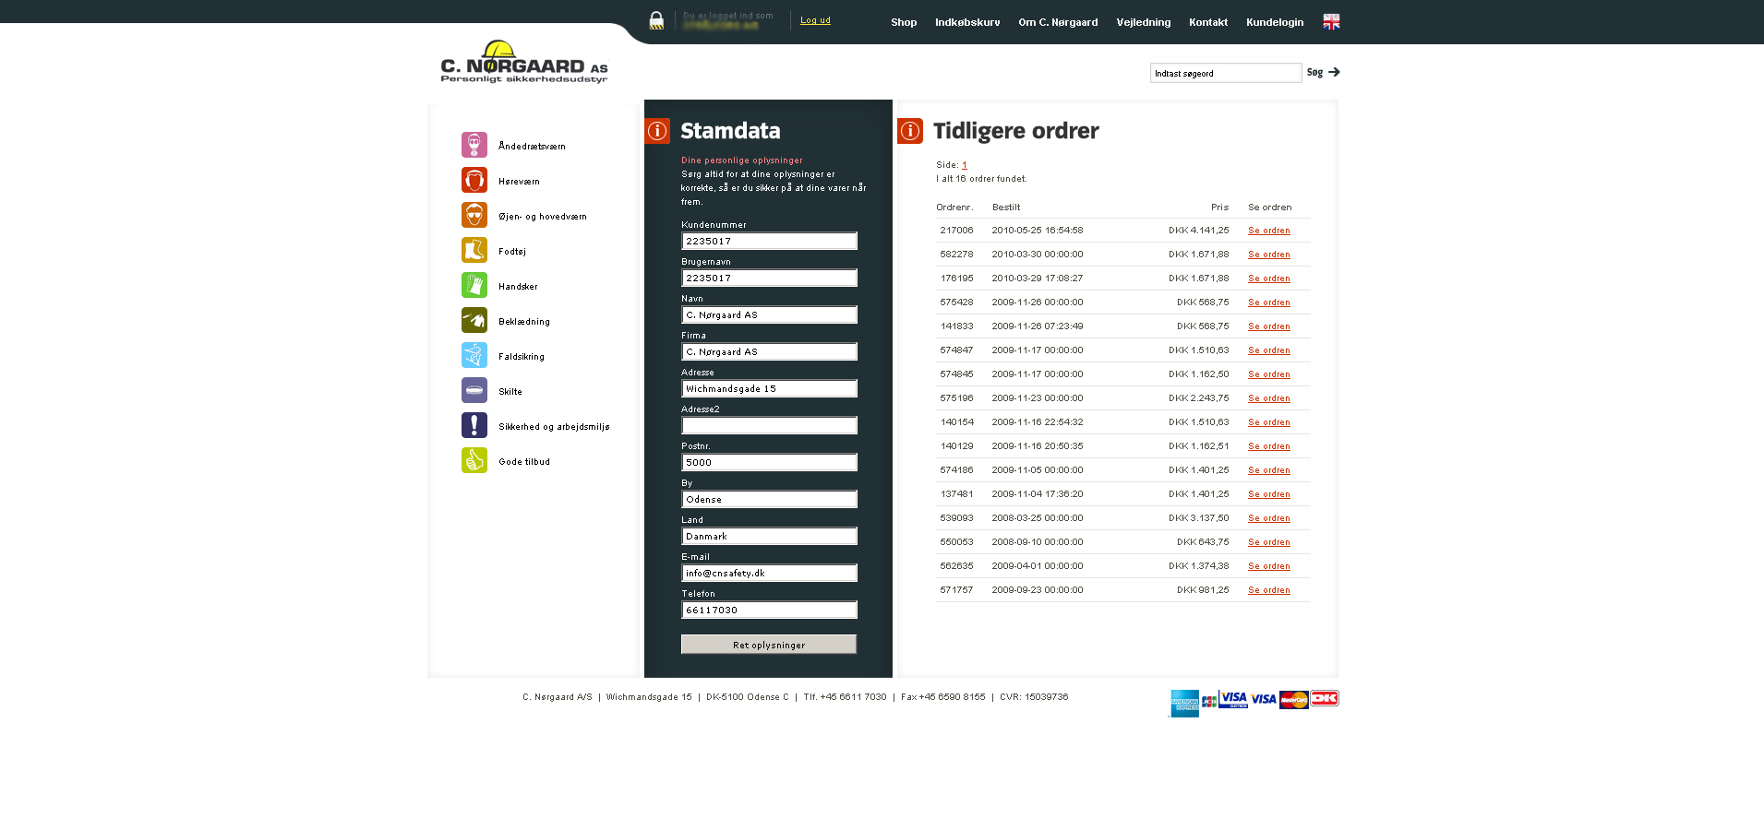Image resolution: width=1764 pixels, height=818 pixels.
Task: Open Se ordren for order 571757
Action: (x=1268, y=590)
